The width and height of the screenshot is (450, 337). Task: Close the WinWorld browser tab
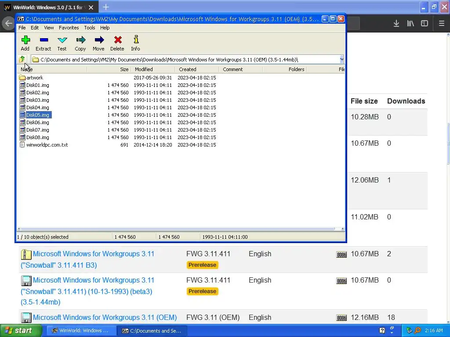(x=91, y=7)
